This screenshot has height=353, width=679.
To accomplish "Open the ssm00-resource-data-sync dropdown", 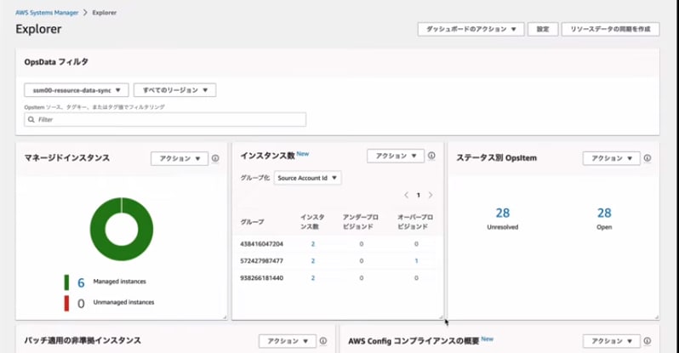I will 77,90.
